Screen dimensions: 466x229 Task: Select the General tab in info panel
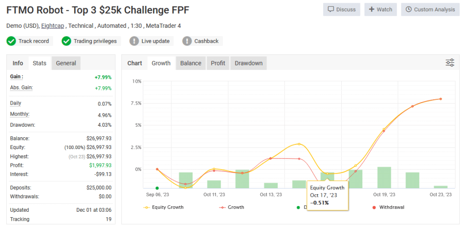click(66, 63)
